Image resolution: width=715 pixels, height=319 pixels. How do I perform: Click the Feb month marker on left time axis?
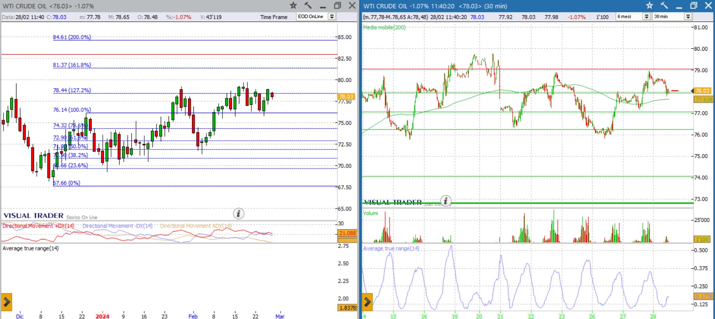point(193,316)
